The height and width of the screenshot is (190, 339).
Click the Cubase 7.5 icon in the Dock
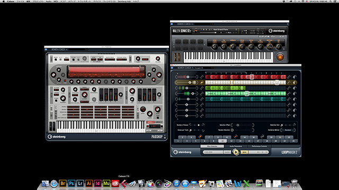point(124,184)
